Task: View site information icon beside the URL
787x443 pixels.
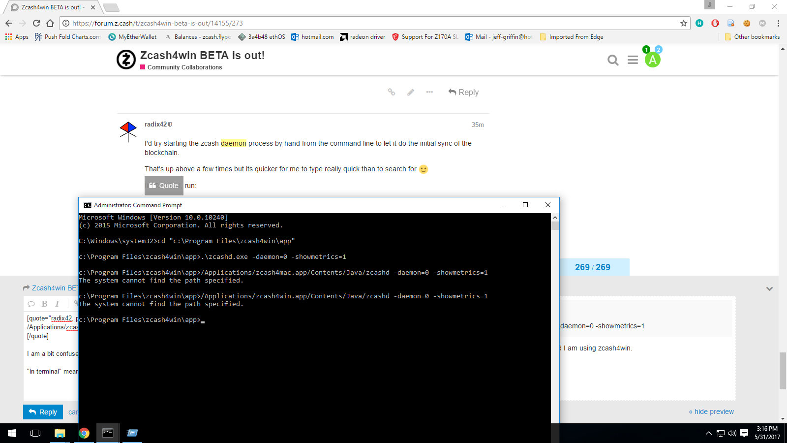Action: 66,23
